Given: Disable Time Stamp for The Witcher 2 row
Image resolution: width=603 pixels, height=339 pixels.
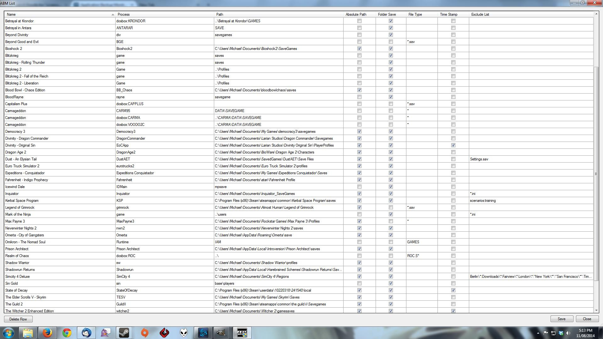Looking at the screenshot, I should coord(453,311).
